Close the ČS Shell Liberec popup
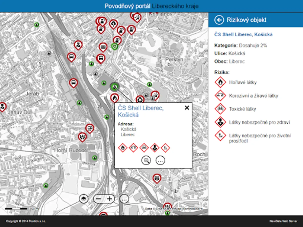The image size is (303, 227). pos(187,108)
